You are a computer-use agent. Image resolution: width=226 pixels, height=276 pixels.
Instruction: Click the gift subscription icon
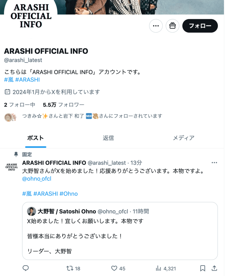click(172, 26)
